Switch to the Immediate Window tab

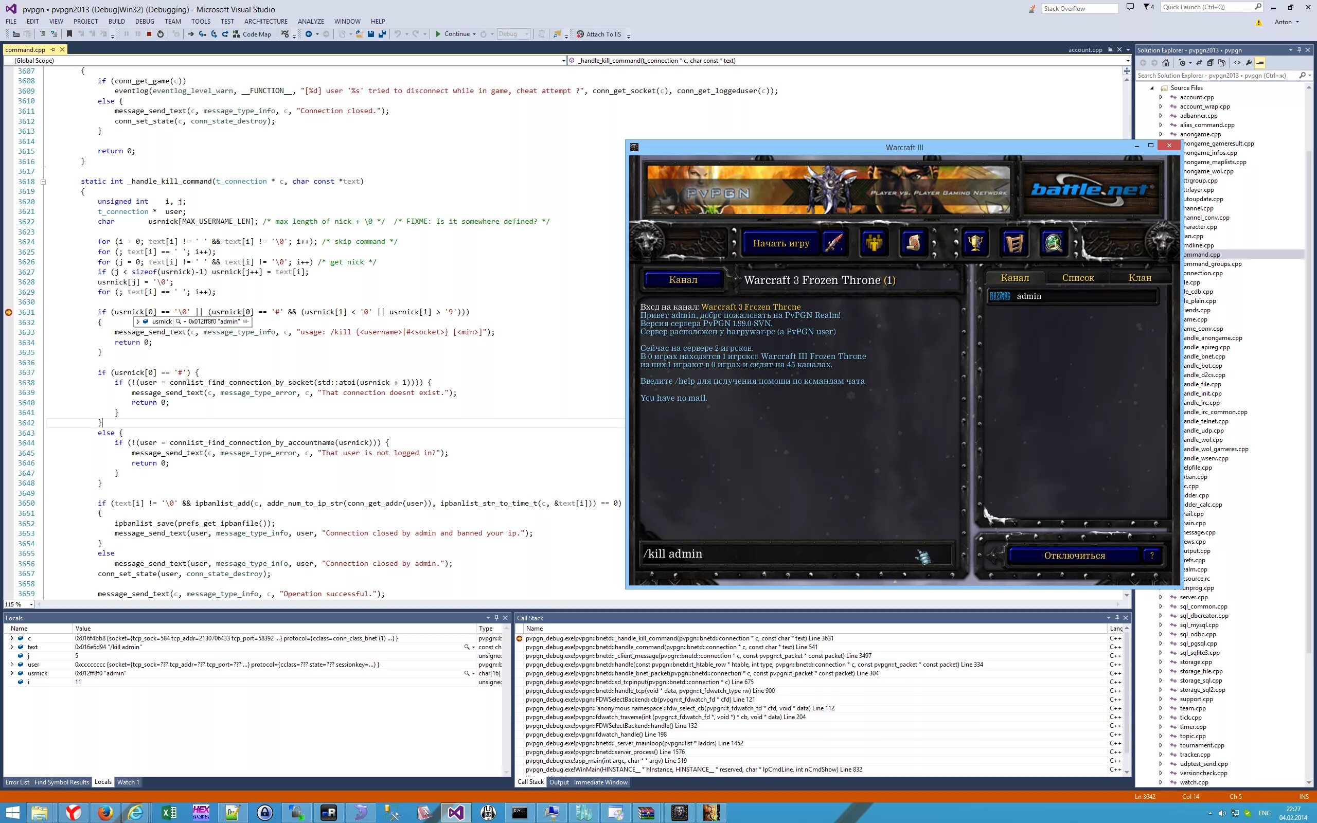(x=600, y=782)
